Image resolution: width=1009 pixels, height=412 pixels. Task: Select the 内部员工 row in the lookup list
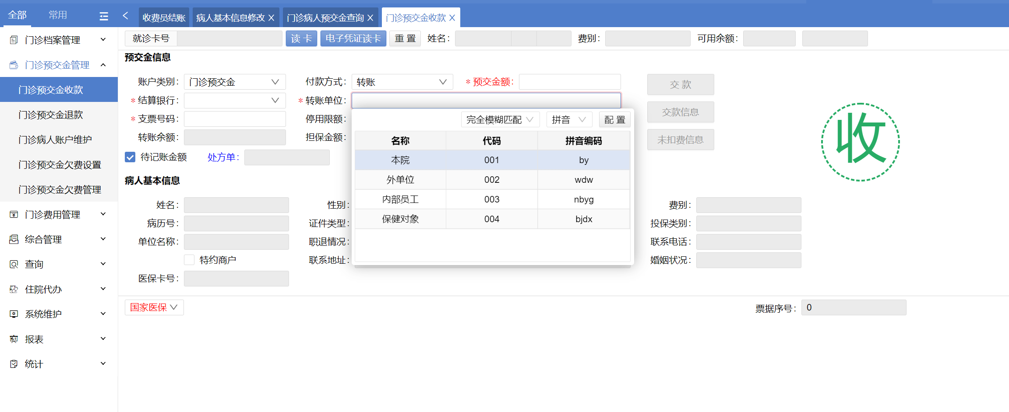tap(492, 199)
